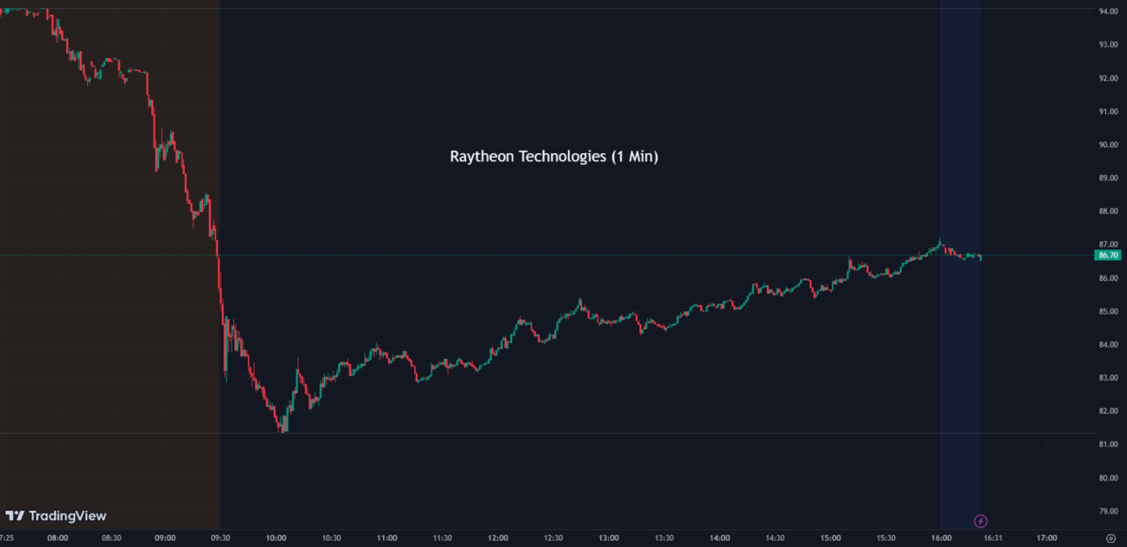Click the 94.00 price axis label

(1108, 11)
